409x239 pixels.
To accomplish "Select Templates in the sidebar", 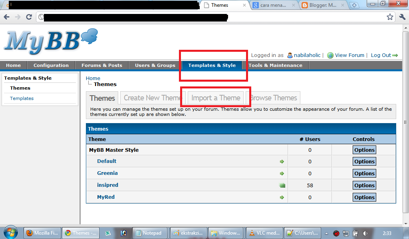I will pos(22,98).
